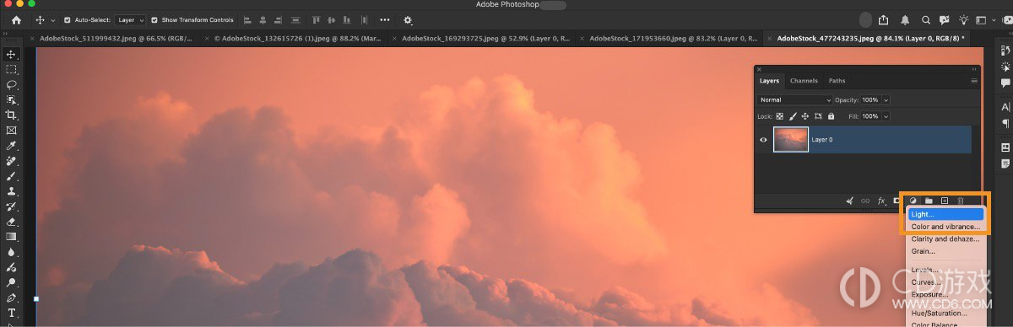Toggle the Auto-Select checkbox
This screenshot has width=1013, height=327.
[68, 19]
